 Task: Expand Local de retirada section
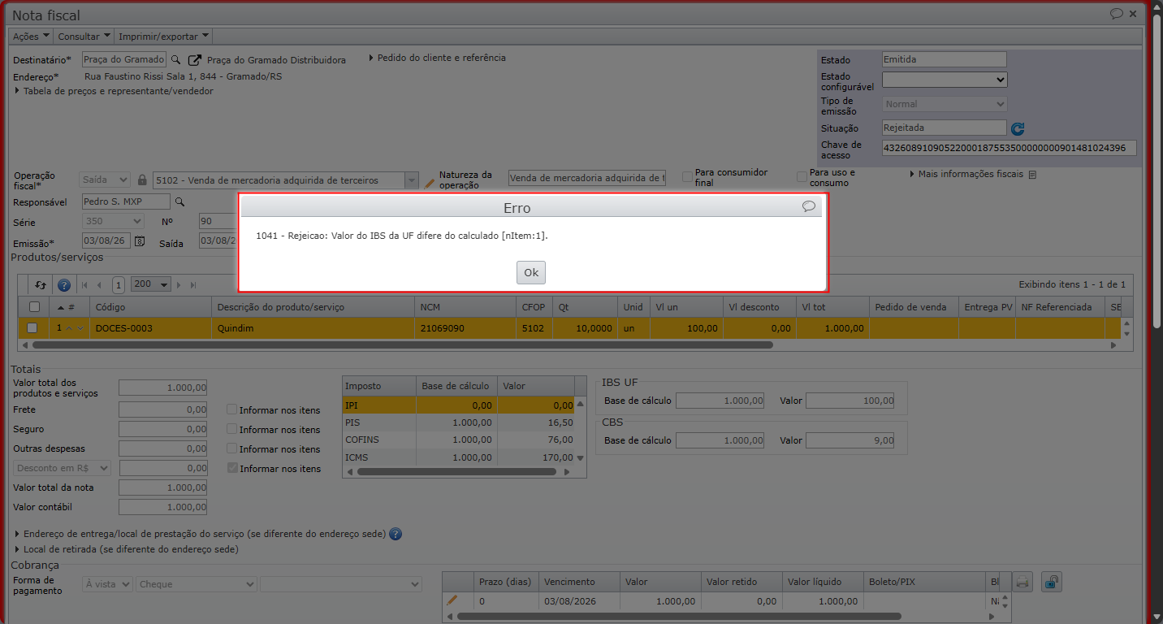click(x=127, y=549)
